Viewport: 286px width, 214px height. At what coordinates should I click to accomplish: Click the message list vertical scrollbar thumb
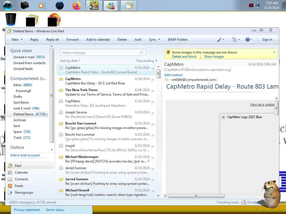pos(158,74)
